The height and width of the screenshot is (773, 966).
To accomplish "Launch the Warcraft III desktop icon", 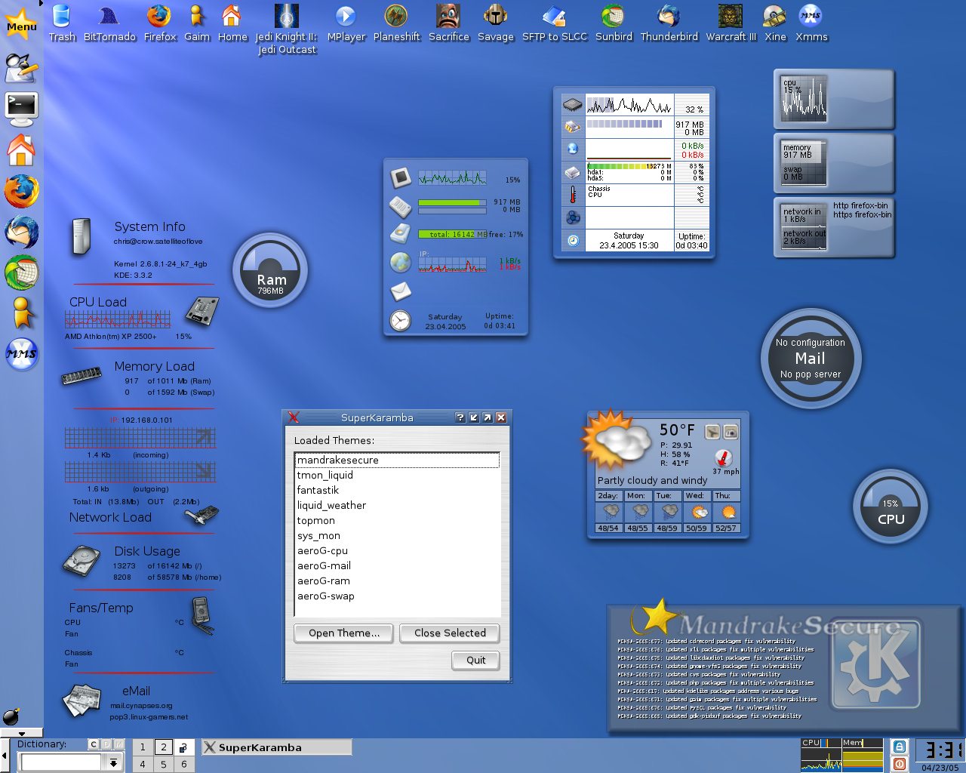I will (x=731, y=23).
